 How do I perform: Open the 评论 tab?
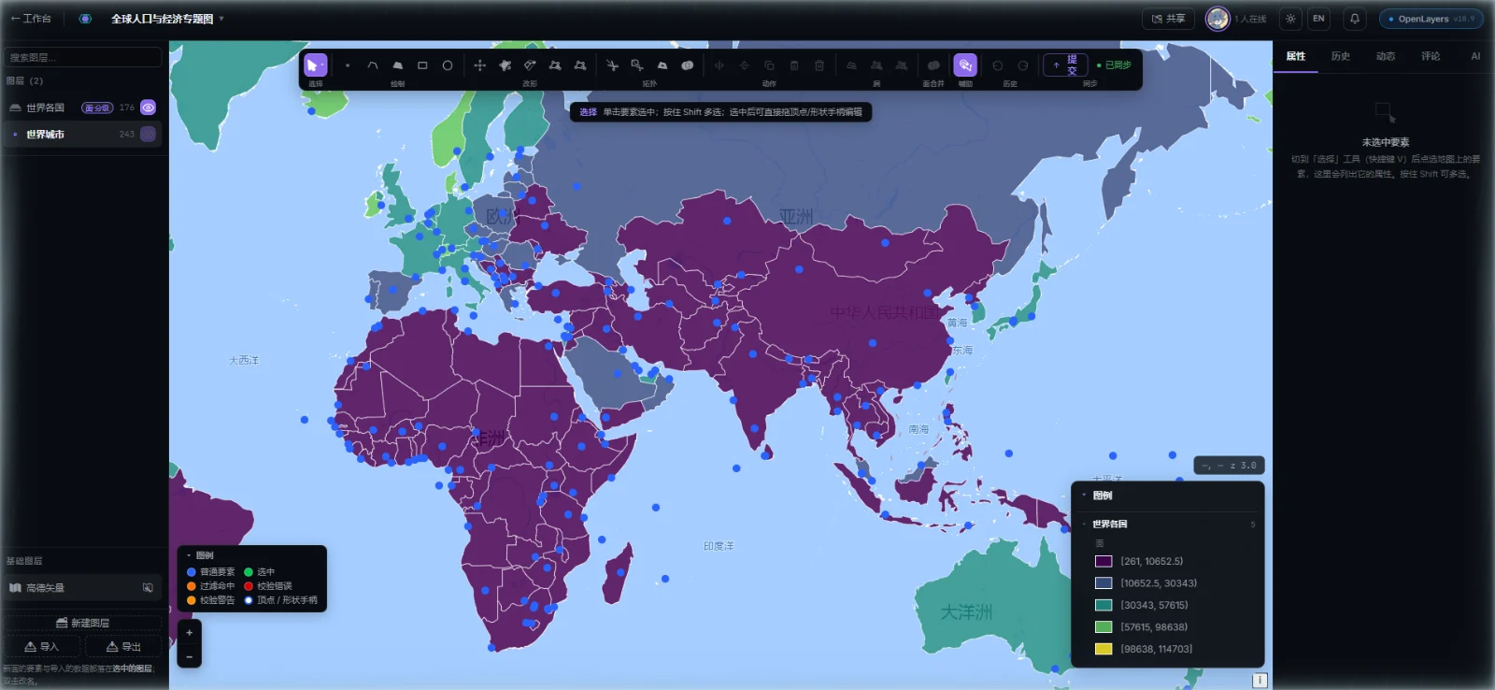coord(1431,56)
